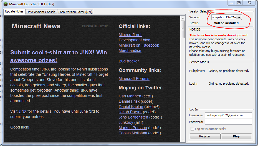Screen dimensions: 258x146
Task: Open the Local Version Editor (NYI) tab
Action: (x=75, y=12)
